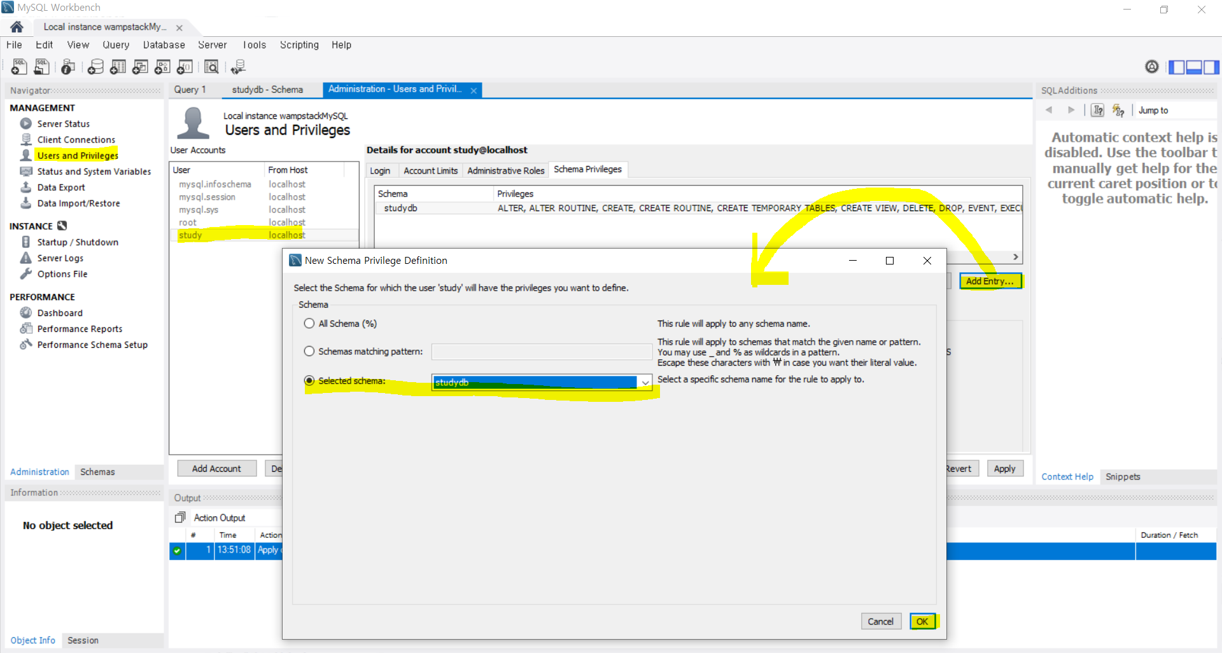
Task: Select the All Schema (%) radio button
Action: (x=309, y=324)
